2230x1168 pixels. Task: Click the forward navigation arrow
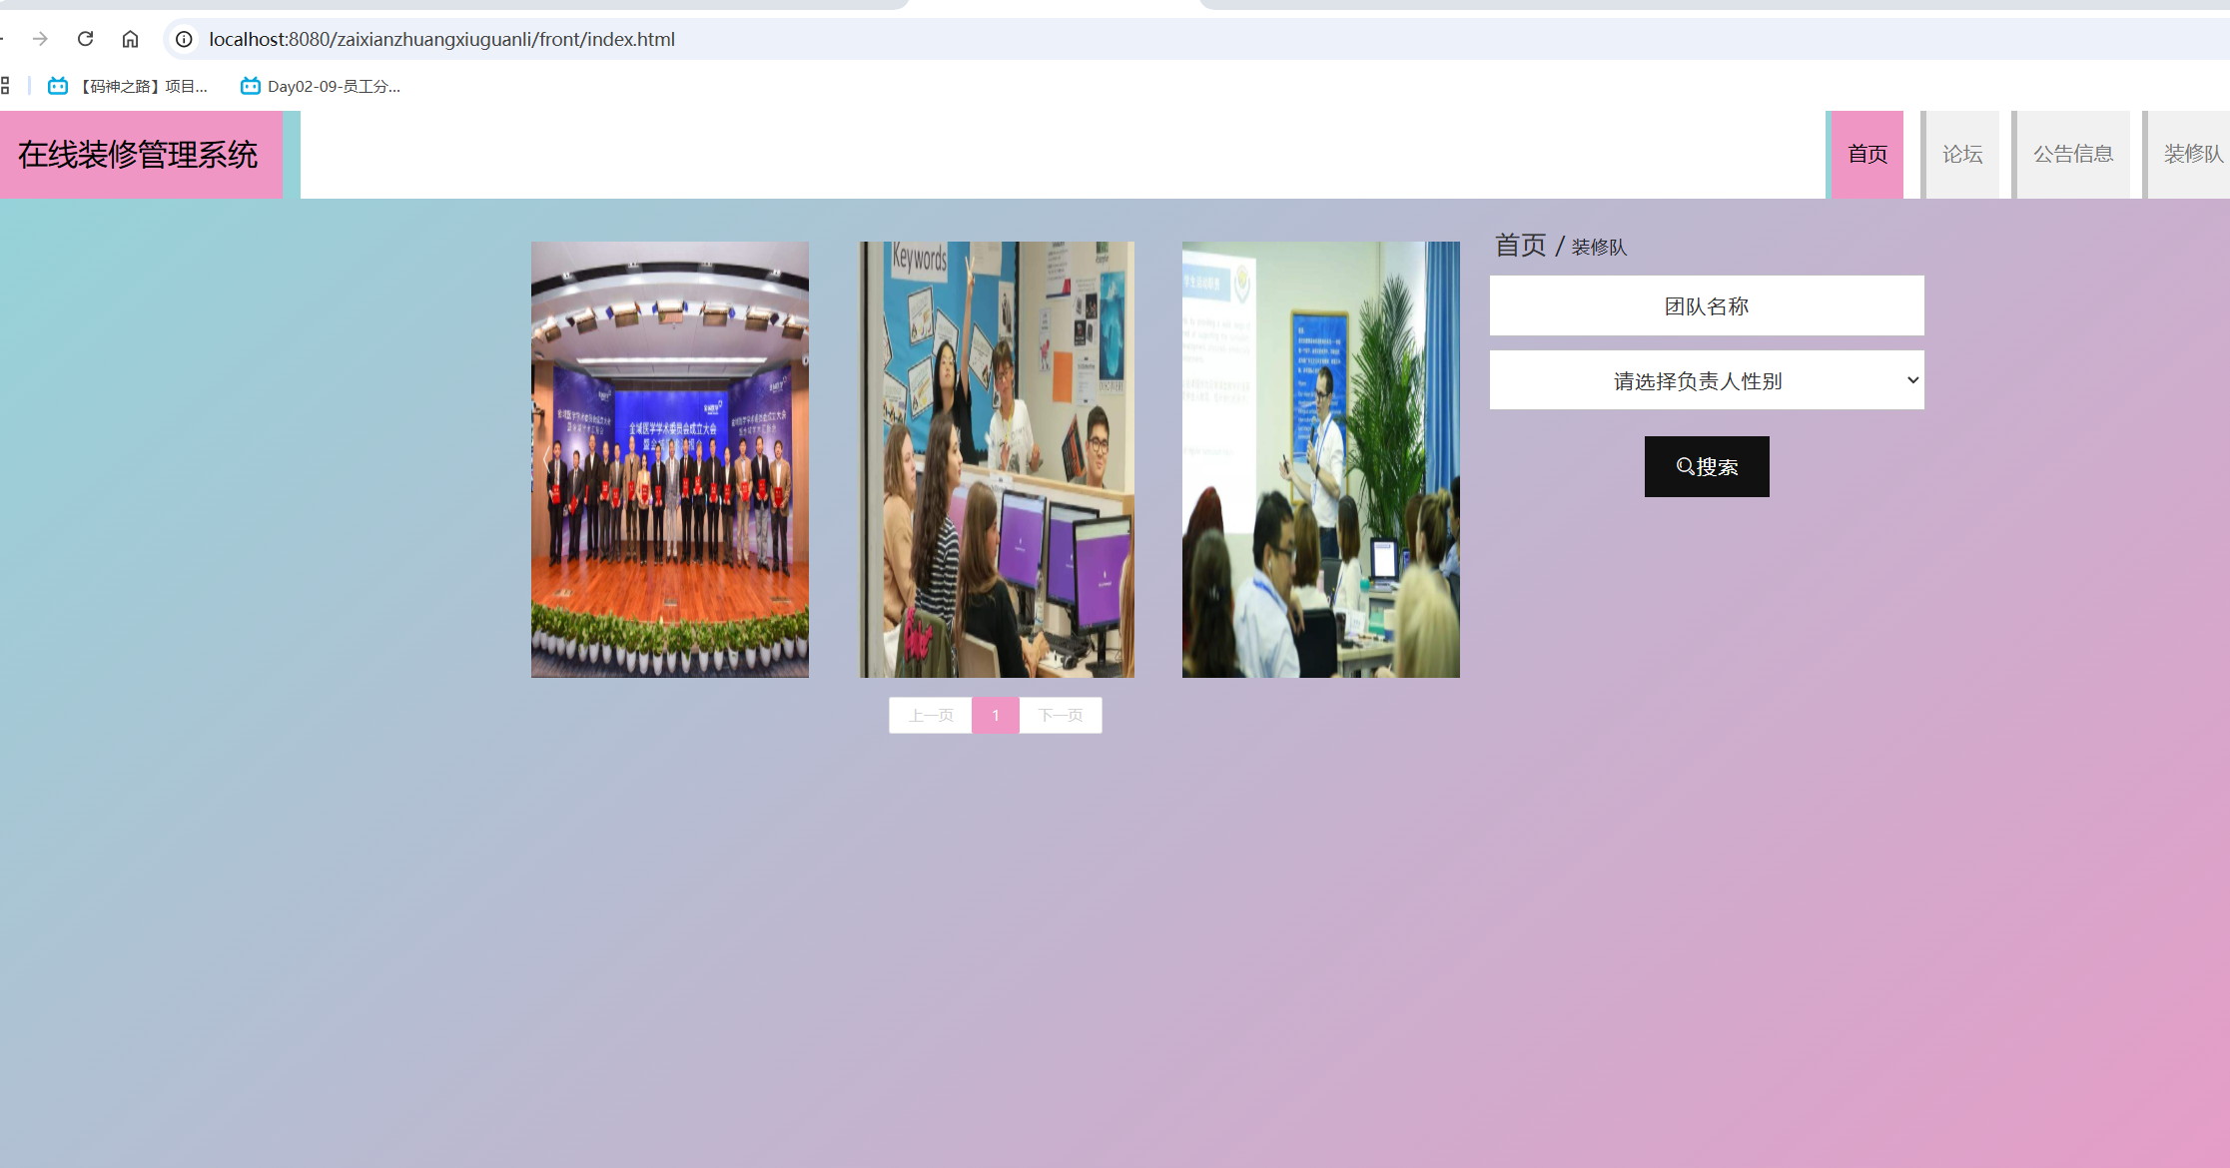[x=40, y=39]
